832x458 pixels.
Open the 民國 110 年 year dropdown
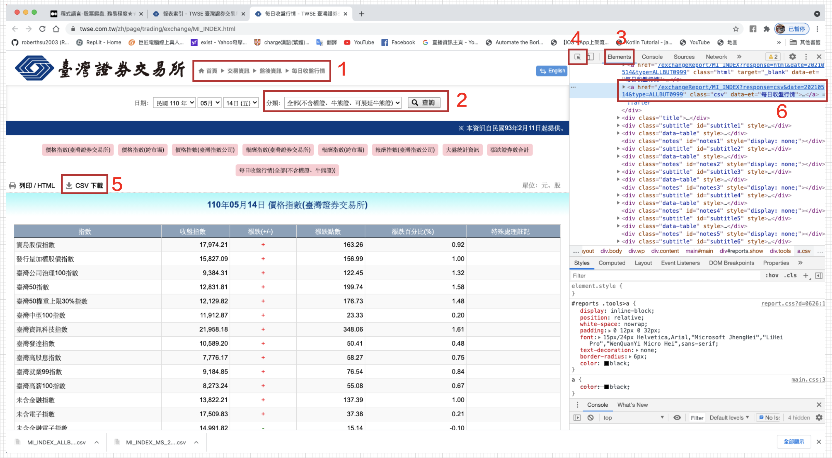tap(174, 103)
